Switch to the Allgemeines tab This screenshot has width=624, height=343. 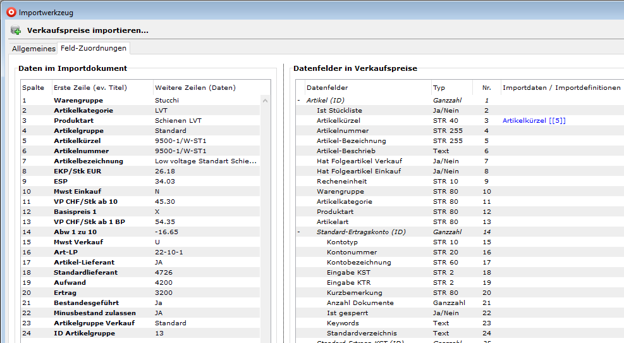pos(34,49)
